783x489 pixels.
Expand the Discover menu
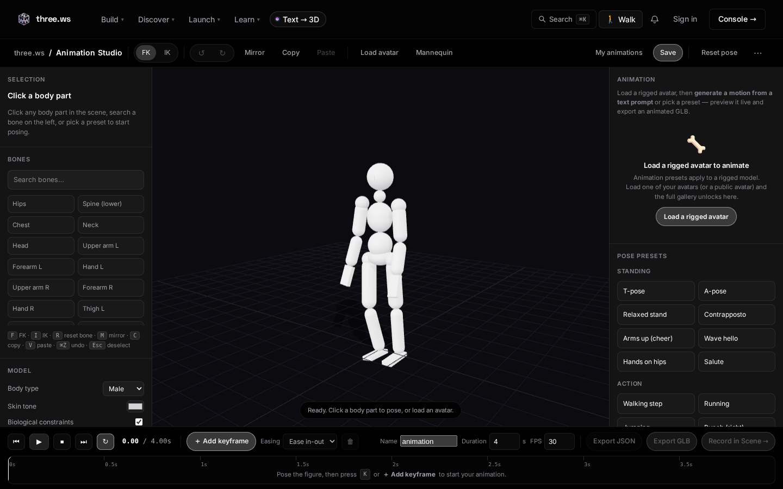pos(156,20)
